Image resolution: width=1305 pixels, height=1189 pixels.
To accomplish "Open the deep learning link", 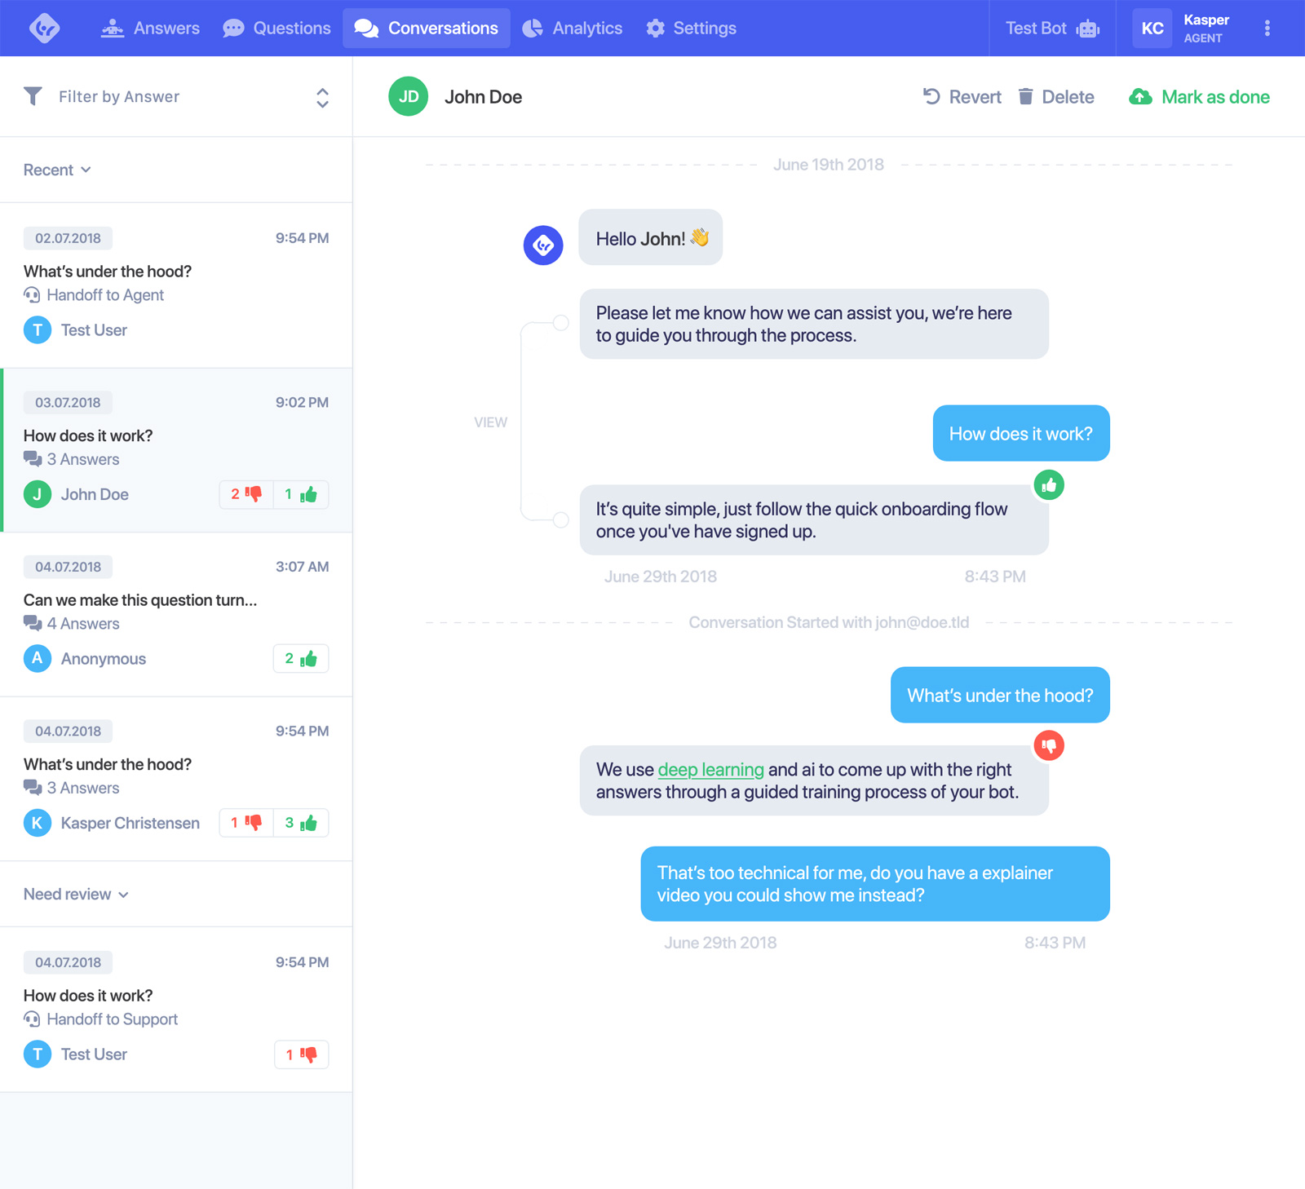I will tap(710, 770).
